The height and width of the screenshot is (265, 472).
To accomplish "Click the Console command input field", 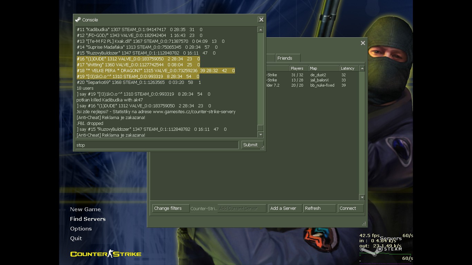I will pos(157,145).
